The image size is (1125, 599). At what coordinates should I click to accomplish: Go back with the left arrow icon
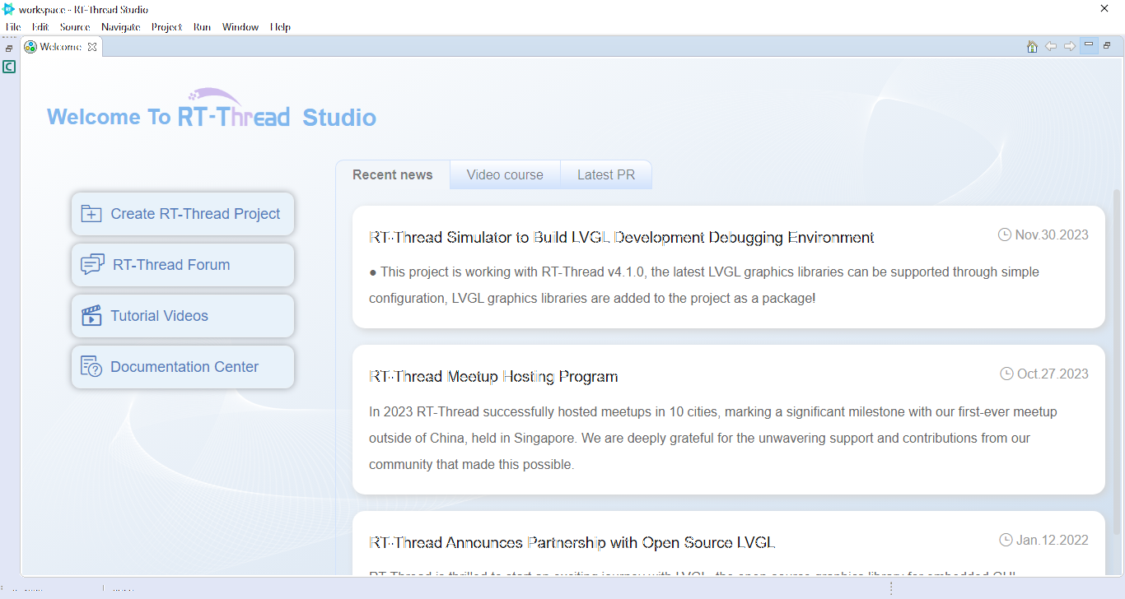[x=1051, y=46]
